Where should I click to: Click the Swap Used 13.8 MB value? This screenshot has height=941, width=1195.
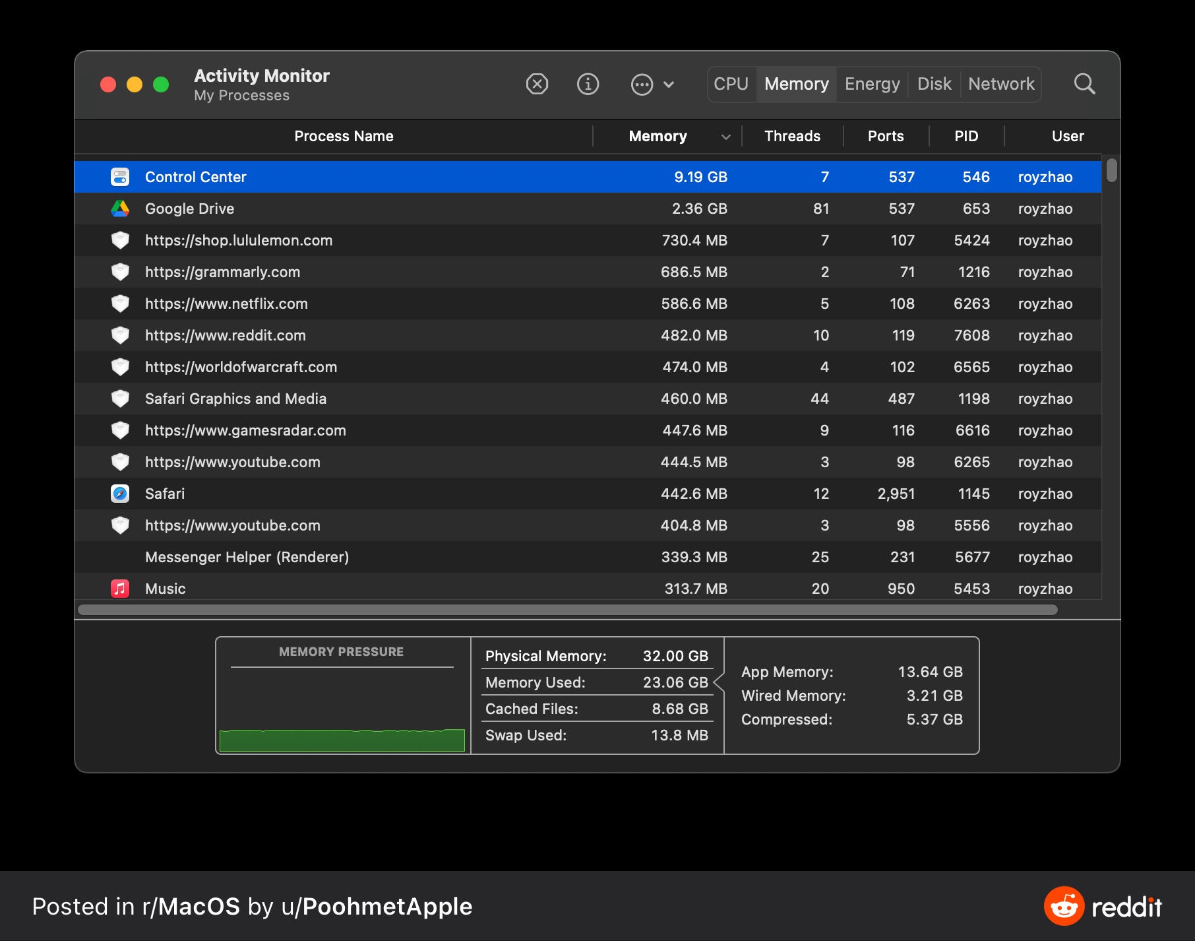click(679, 735)
